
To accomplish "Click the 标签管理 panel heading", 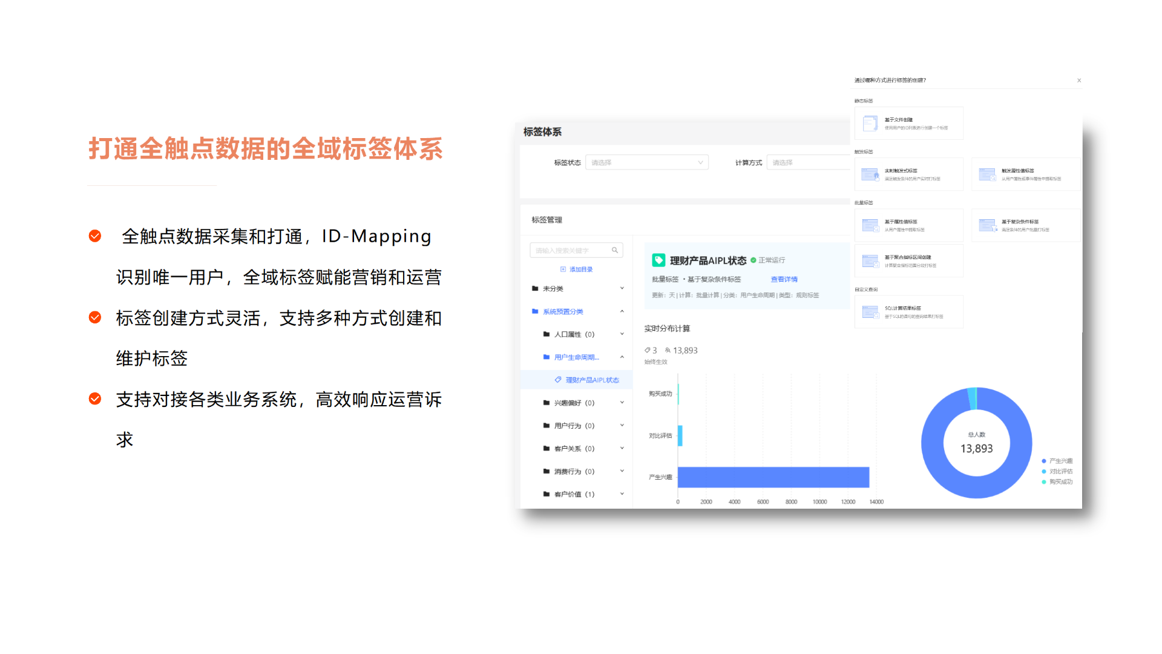I will (x=547, y=220).
